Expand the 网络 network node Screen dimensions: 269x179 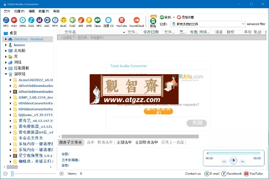(x=6, y=62)
